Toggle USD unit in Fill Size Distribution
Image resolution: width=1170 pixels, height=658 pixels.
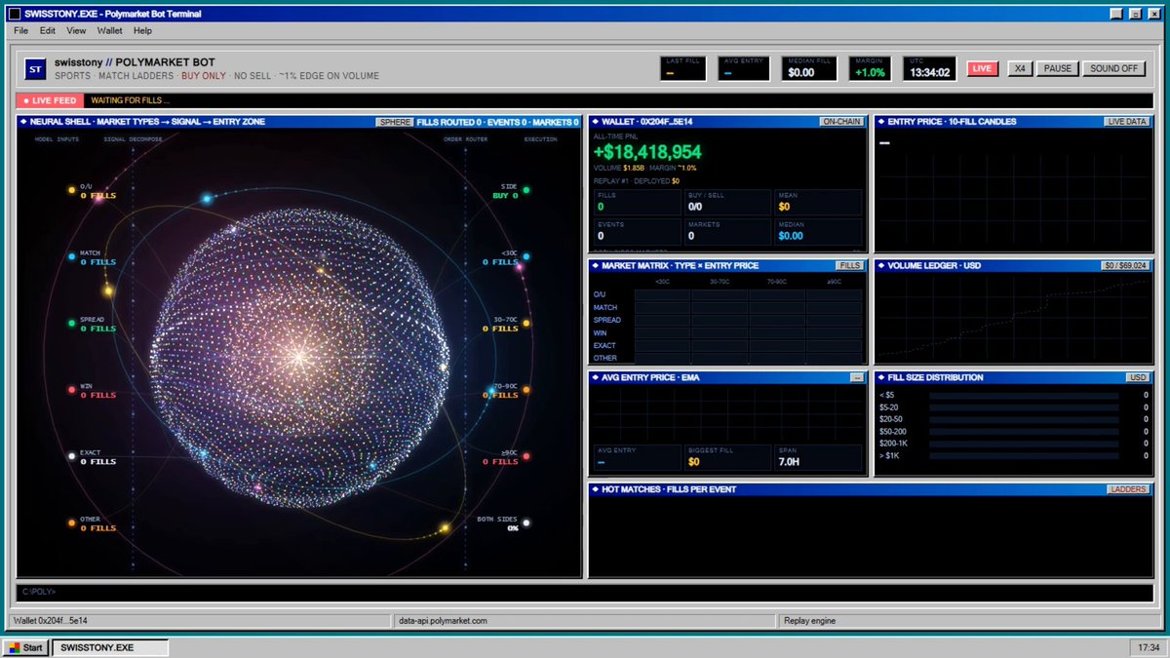click(x=1138, y=377)
